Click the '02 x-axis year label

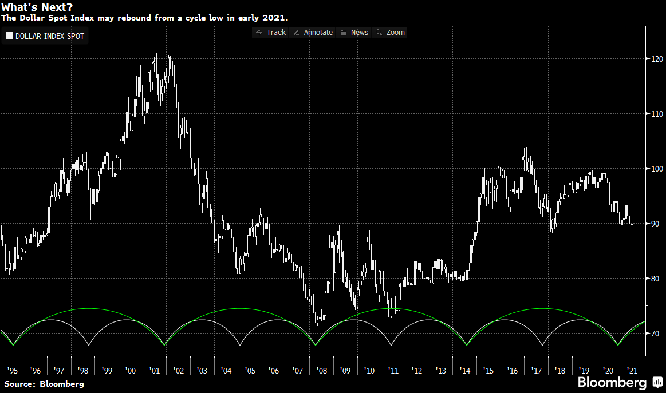pyautogui.click(x=179, y=371)
